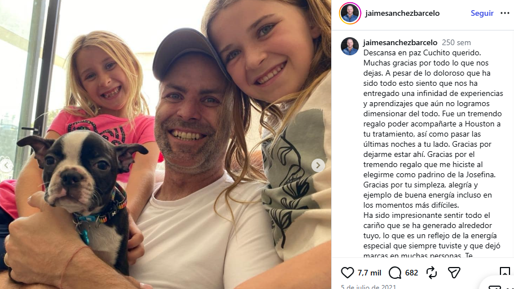The width and height of the screenshot is (514, 289).
Task: Open the 5 de julio de 2021 date link
Action: [x=368, y=287]
